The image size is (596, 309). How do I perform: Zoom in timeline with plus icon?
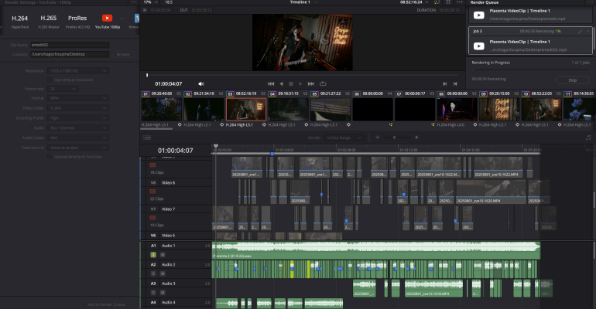[x=416, y=138]
